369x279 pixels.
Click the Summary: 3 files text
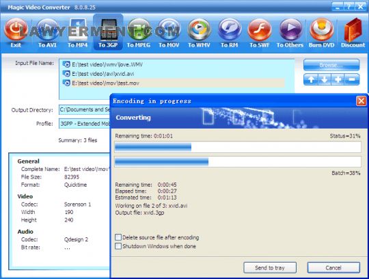click(78, 140)
